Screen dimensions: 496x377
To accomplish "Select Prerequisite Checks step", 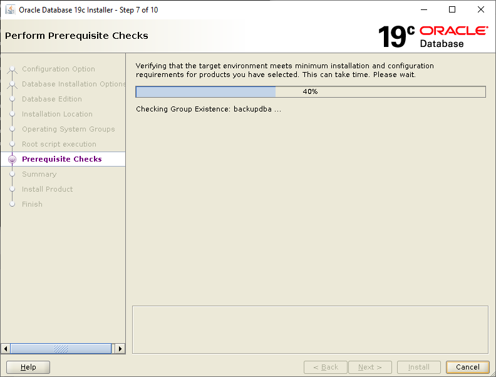I will 62,159.
